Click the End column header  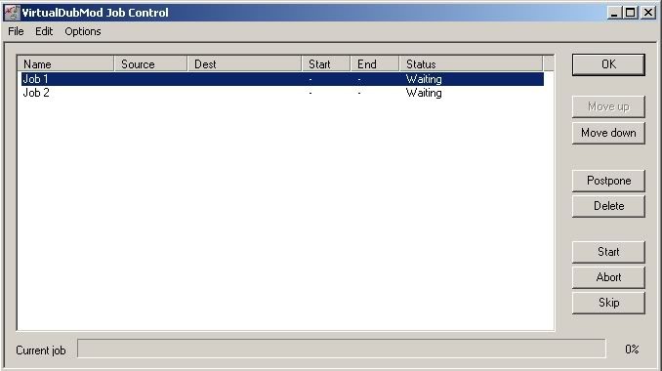pyautogui.click(x=375, y=64)
